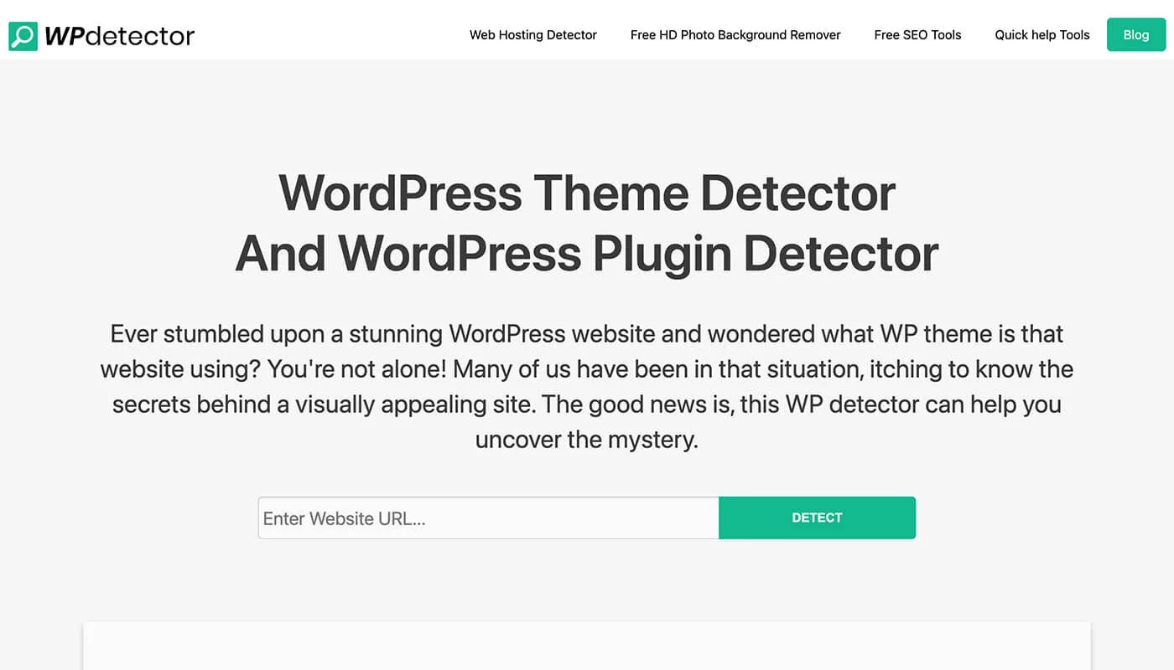Return to homepage using the header logo
Image resolution: width=1174 pixels, height=670 pixels.
101,34
